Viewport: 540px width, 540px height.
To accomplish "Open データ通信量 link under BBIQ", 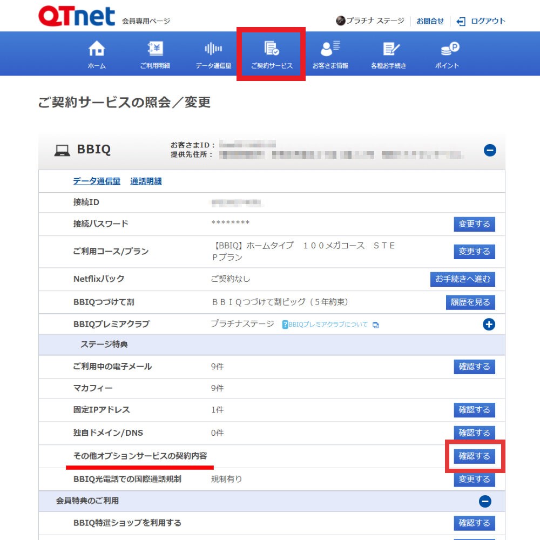I will tap(97, 181).
